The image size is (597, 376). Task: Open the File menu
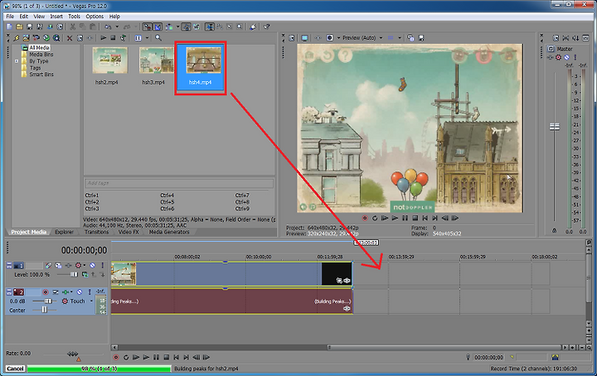pyautogui.click(x=10, y=17)
